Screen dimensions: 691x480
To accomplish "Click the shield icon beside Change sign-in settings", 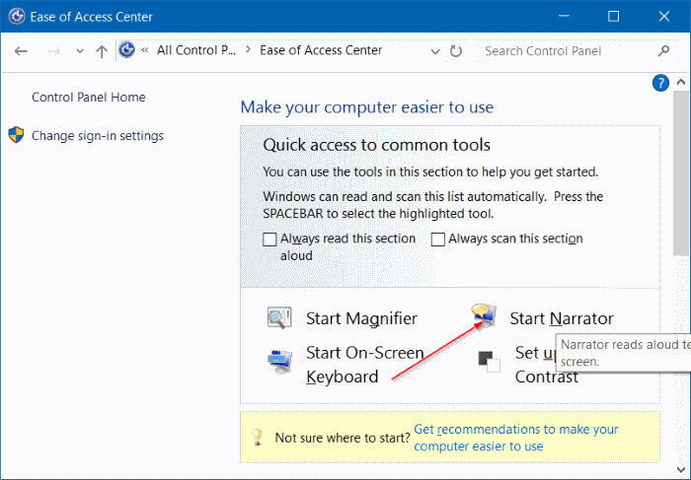I will coord(17,135).
